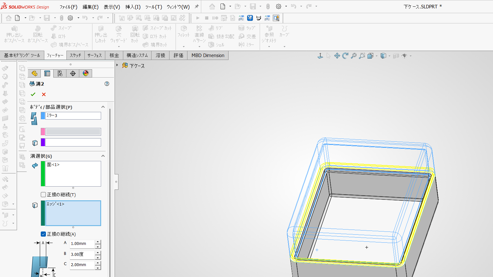Viewport: 493px width, 277px height.
Task: Switch to サーフェス tab
Action: pyautogui.click(x=95, y=55)
